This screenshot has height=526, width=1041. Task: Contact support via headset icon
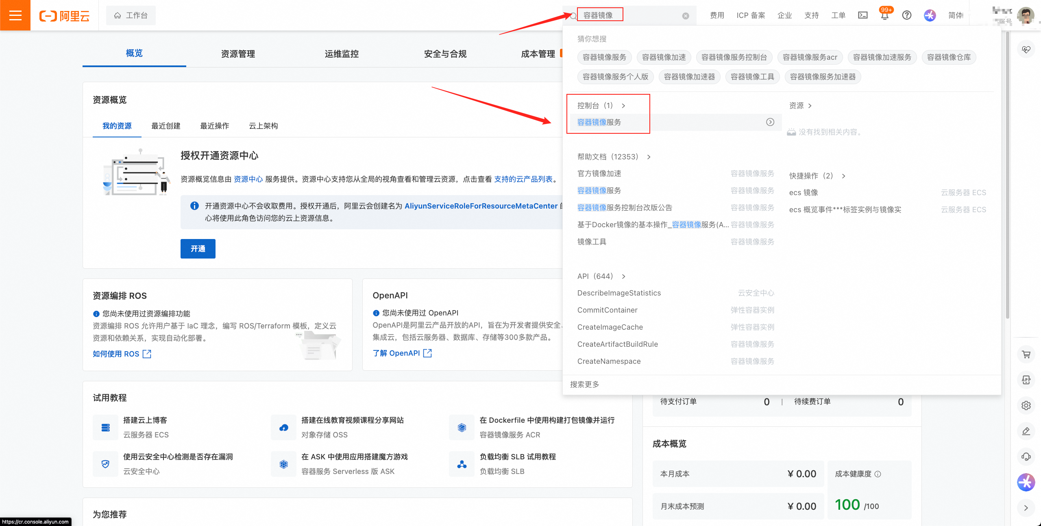[x=1026, y=456]
